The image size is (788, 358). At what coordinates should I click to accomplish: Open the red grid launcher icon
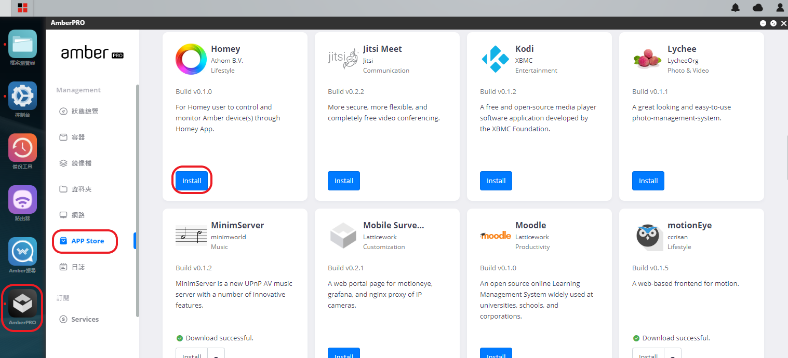(23, 8)
